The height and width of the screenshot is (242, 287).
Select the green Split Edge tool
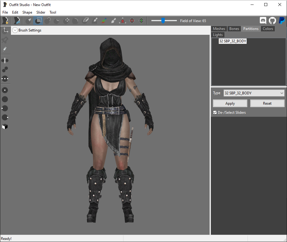(141, 21)
